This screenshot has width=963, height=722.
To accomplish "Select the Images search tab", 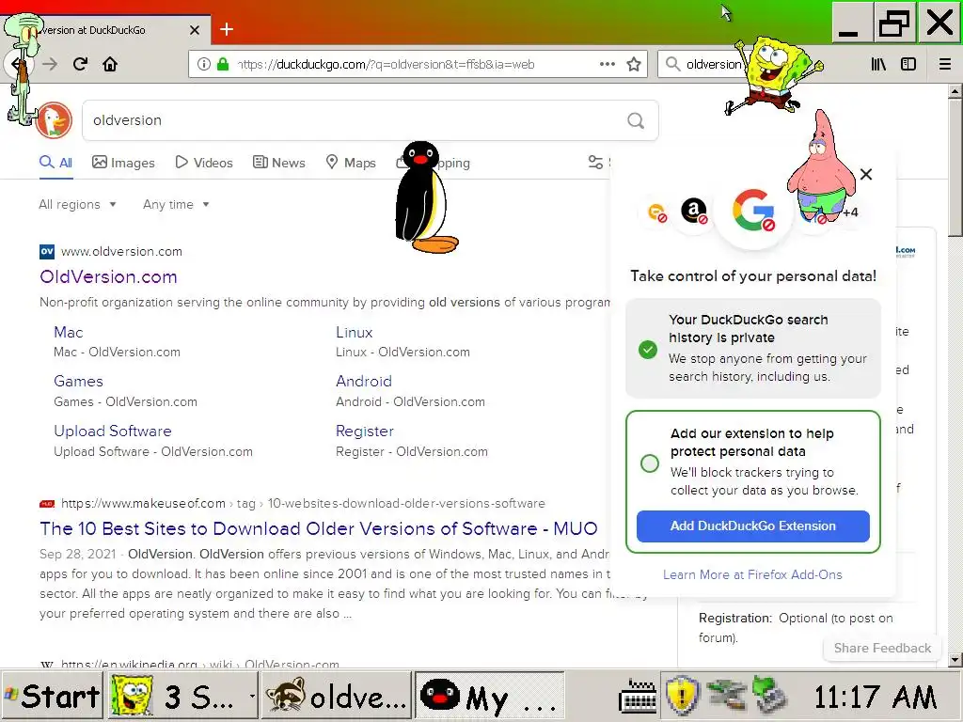I will pos(123,163).
